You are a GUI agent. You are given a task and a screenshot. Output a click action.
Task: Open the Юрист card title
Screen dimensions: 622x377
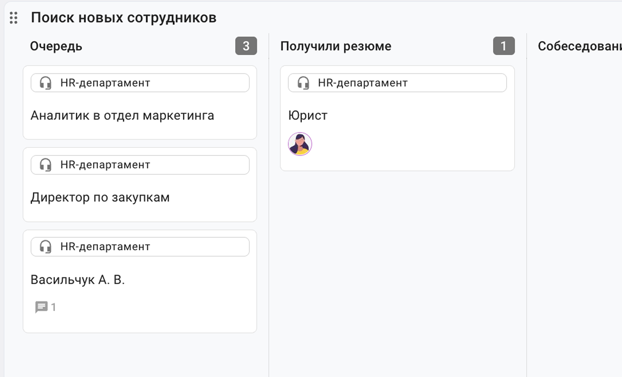coord(308,116)
